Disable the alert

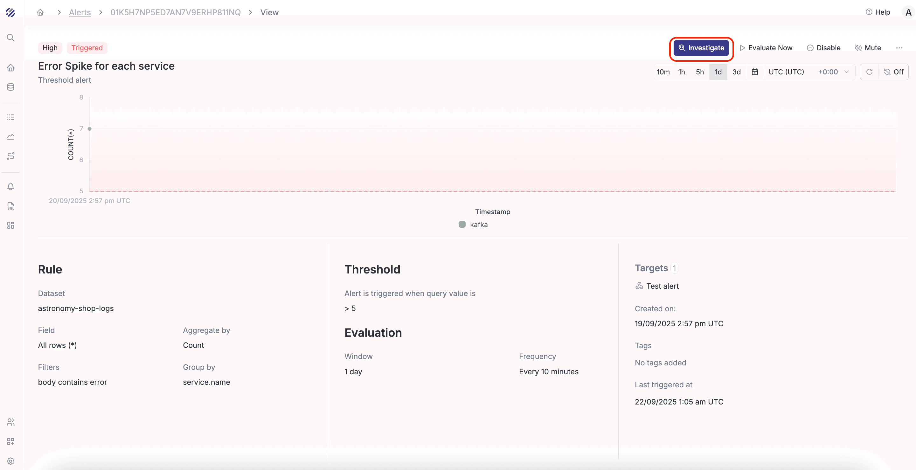click(x=823, y=48)
